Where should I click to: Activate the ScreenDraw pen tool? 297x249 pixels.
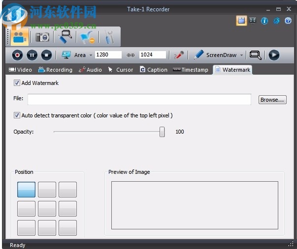pos(198,55)
